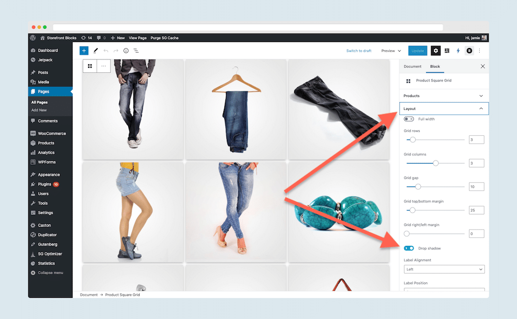Click the Grid gap number field
The height and width of the screenshot is (319, 517).
477,187
